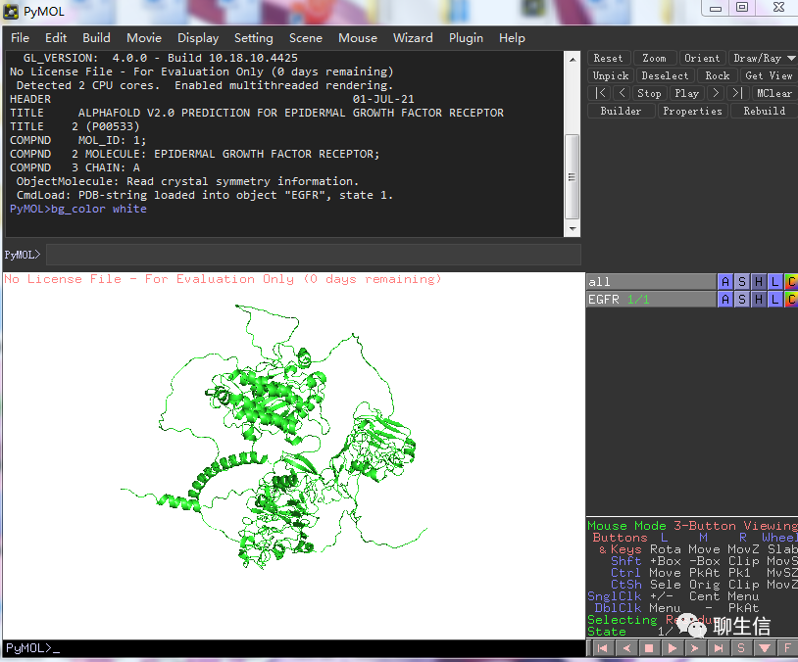The height and width of the screenshot is (662, 798).
Task: Open Show menu for all row
Action: pos(742,282)
